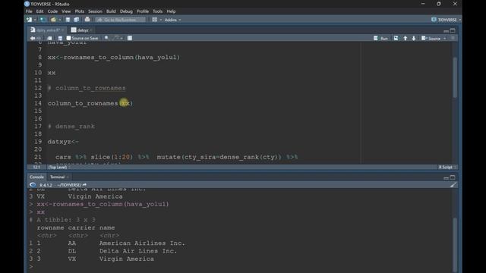Image resolution: width=486 pixels, height=273 pixels.
Task: Click the R logo icon in the console header
Action: [33, 185]
